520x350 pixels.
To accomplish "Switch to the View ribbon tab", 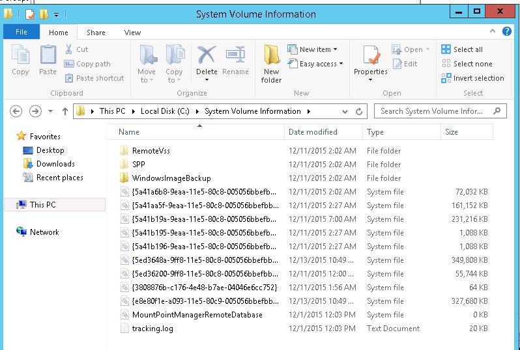I will (x=132, y=33).
